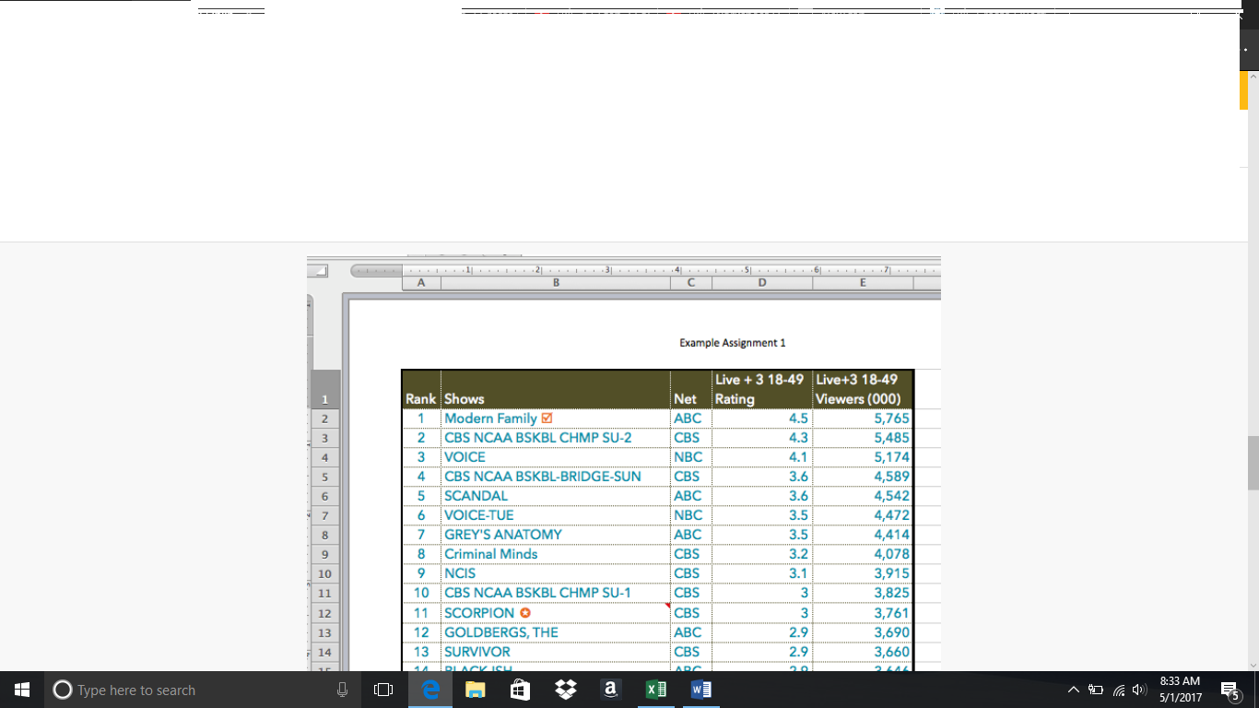Select column E header in the spreadsheet
Viewport: 1259px width, 708px height.
coord(863,283)
